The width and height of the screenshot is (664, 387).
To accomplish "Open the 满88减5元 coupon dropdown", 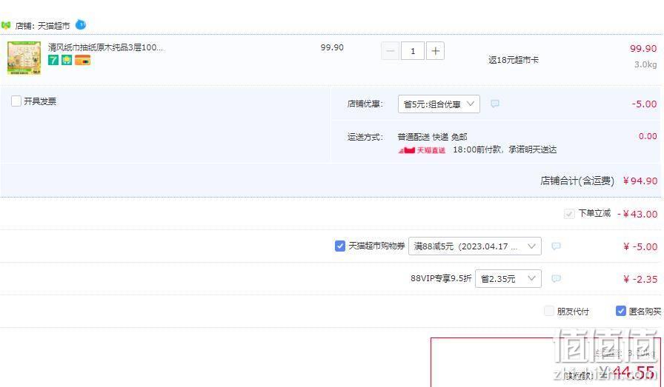I will pos(475,246).
